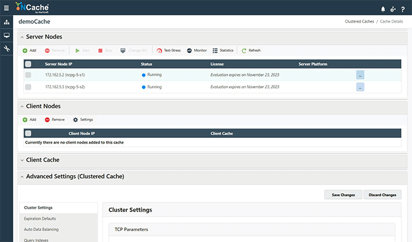
Task: Run Test-Stress on the cache
Action: pos(168,51)
